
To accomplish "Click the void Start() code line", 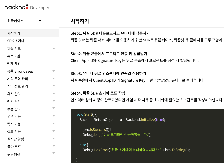I will (86, 114).
